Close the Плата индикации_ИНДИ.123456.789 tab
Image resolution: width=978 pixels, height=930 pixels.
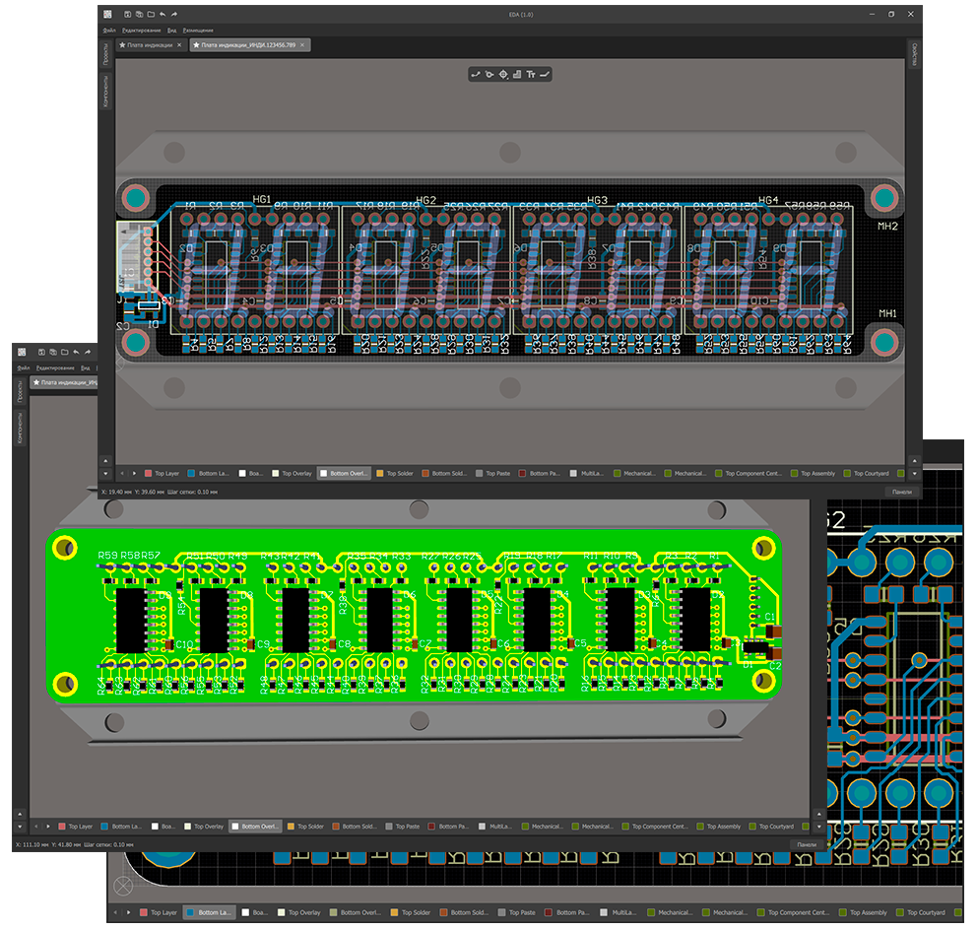(303, 45)
